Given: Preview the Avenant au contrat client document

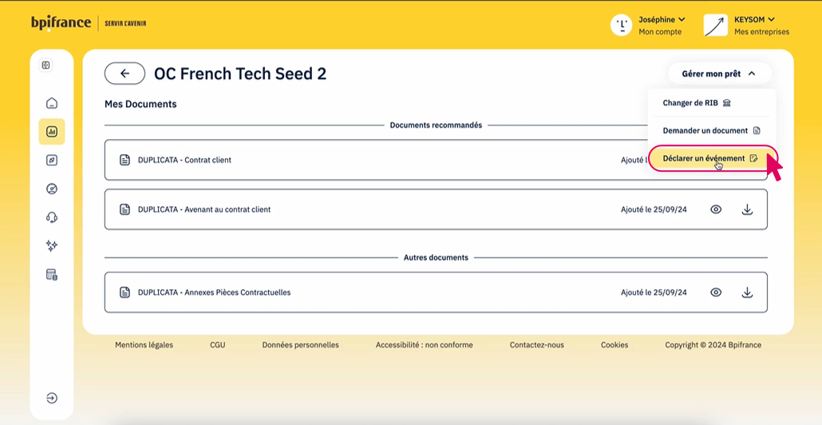Looking at the screenshot, I should [716, 209].
